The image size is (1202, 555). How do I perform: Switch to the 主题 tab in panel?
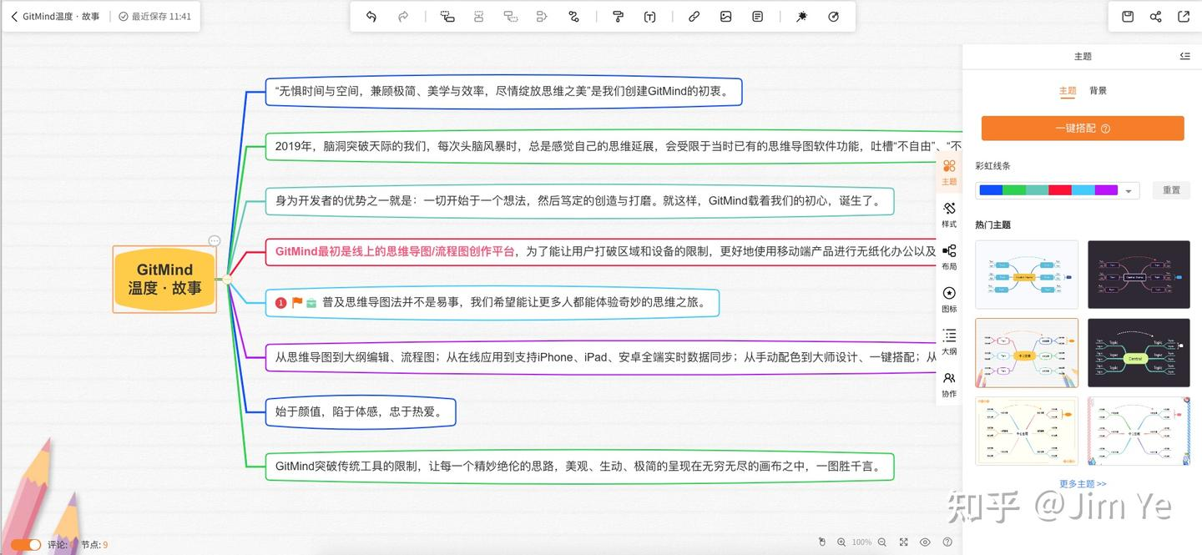pos(1068,91)
